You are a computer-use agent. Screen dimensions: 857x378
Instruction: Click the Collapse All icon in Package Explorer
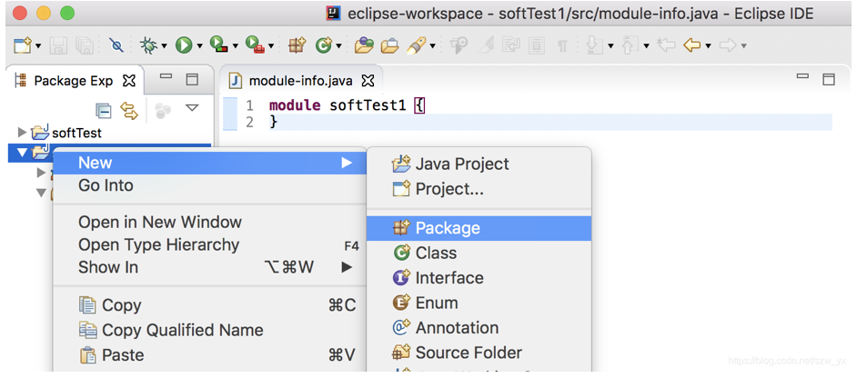(104, 110)
